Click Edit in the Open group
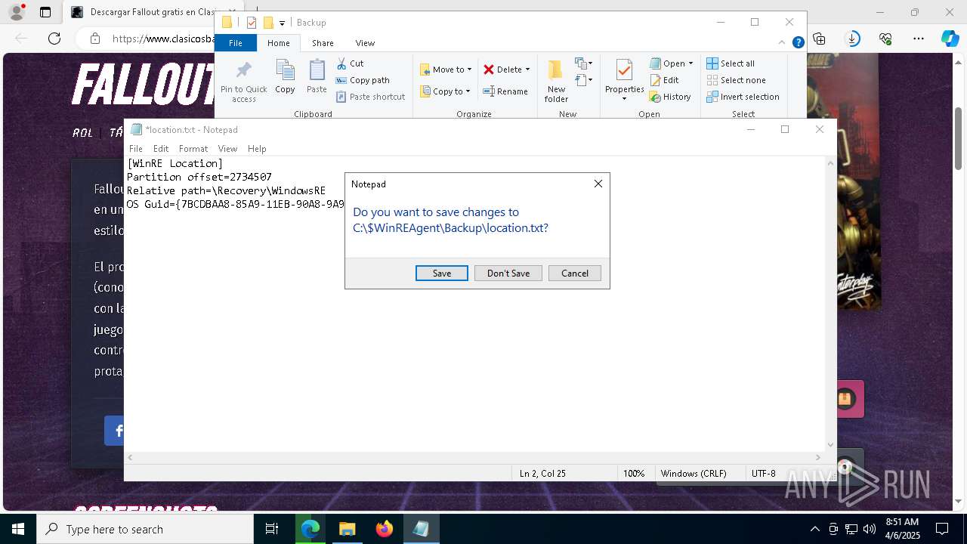 [x=664, y=80]
